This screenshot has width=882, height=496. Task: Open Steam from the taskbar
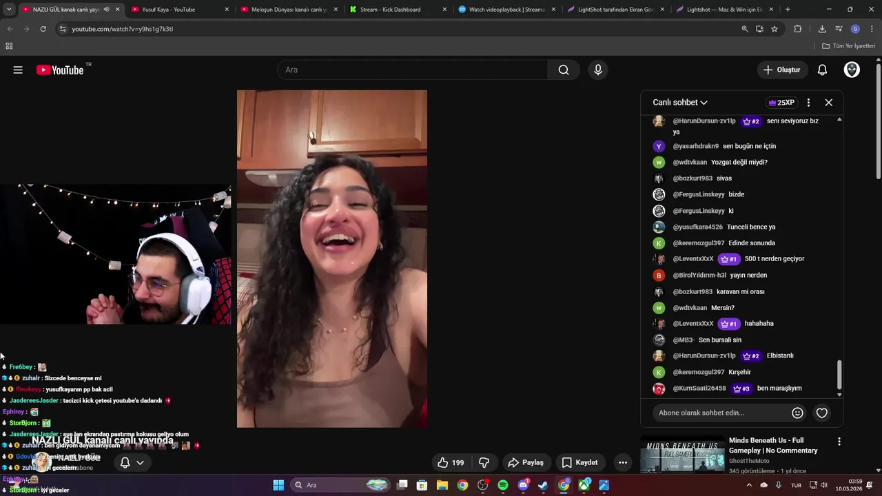[543, 485]
